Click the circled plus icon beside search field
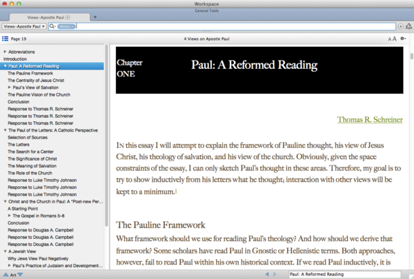The width and height of the screenshot is (414, 279). (x=400, y=26)
